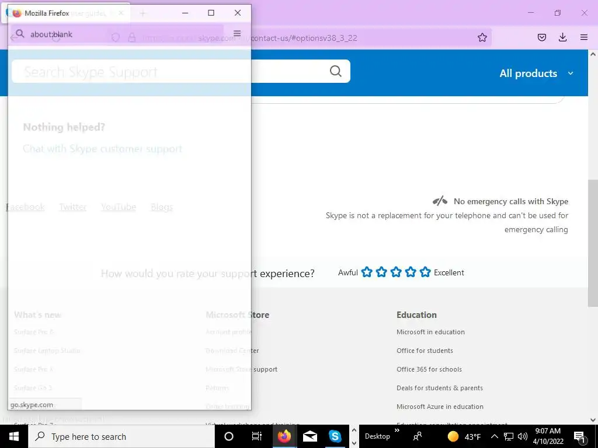Open Deals for students & parents link
The image size is (598, 448).
[x=440, y=388]
